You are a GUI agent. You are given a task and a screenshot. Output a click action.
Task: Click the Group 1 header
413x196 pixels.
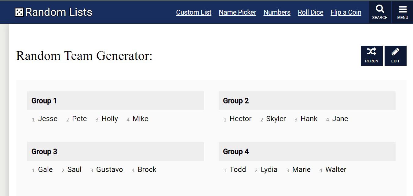(44, 100)
